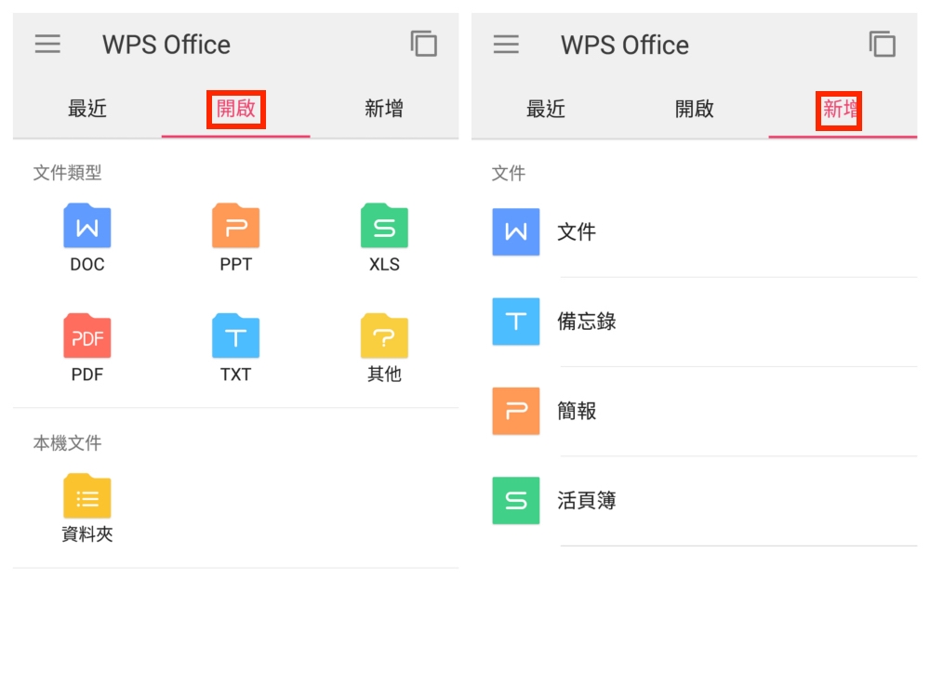Tap the DOC label under folder
The width and height of the screenshot is (930, 697).
[x=87, y=264]
